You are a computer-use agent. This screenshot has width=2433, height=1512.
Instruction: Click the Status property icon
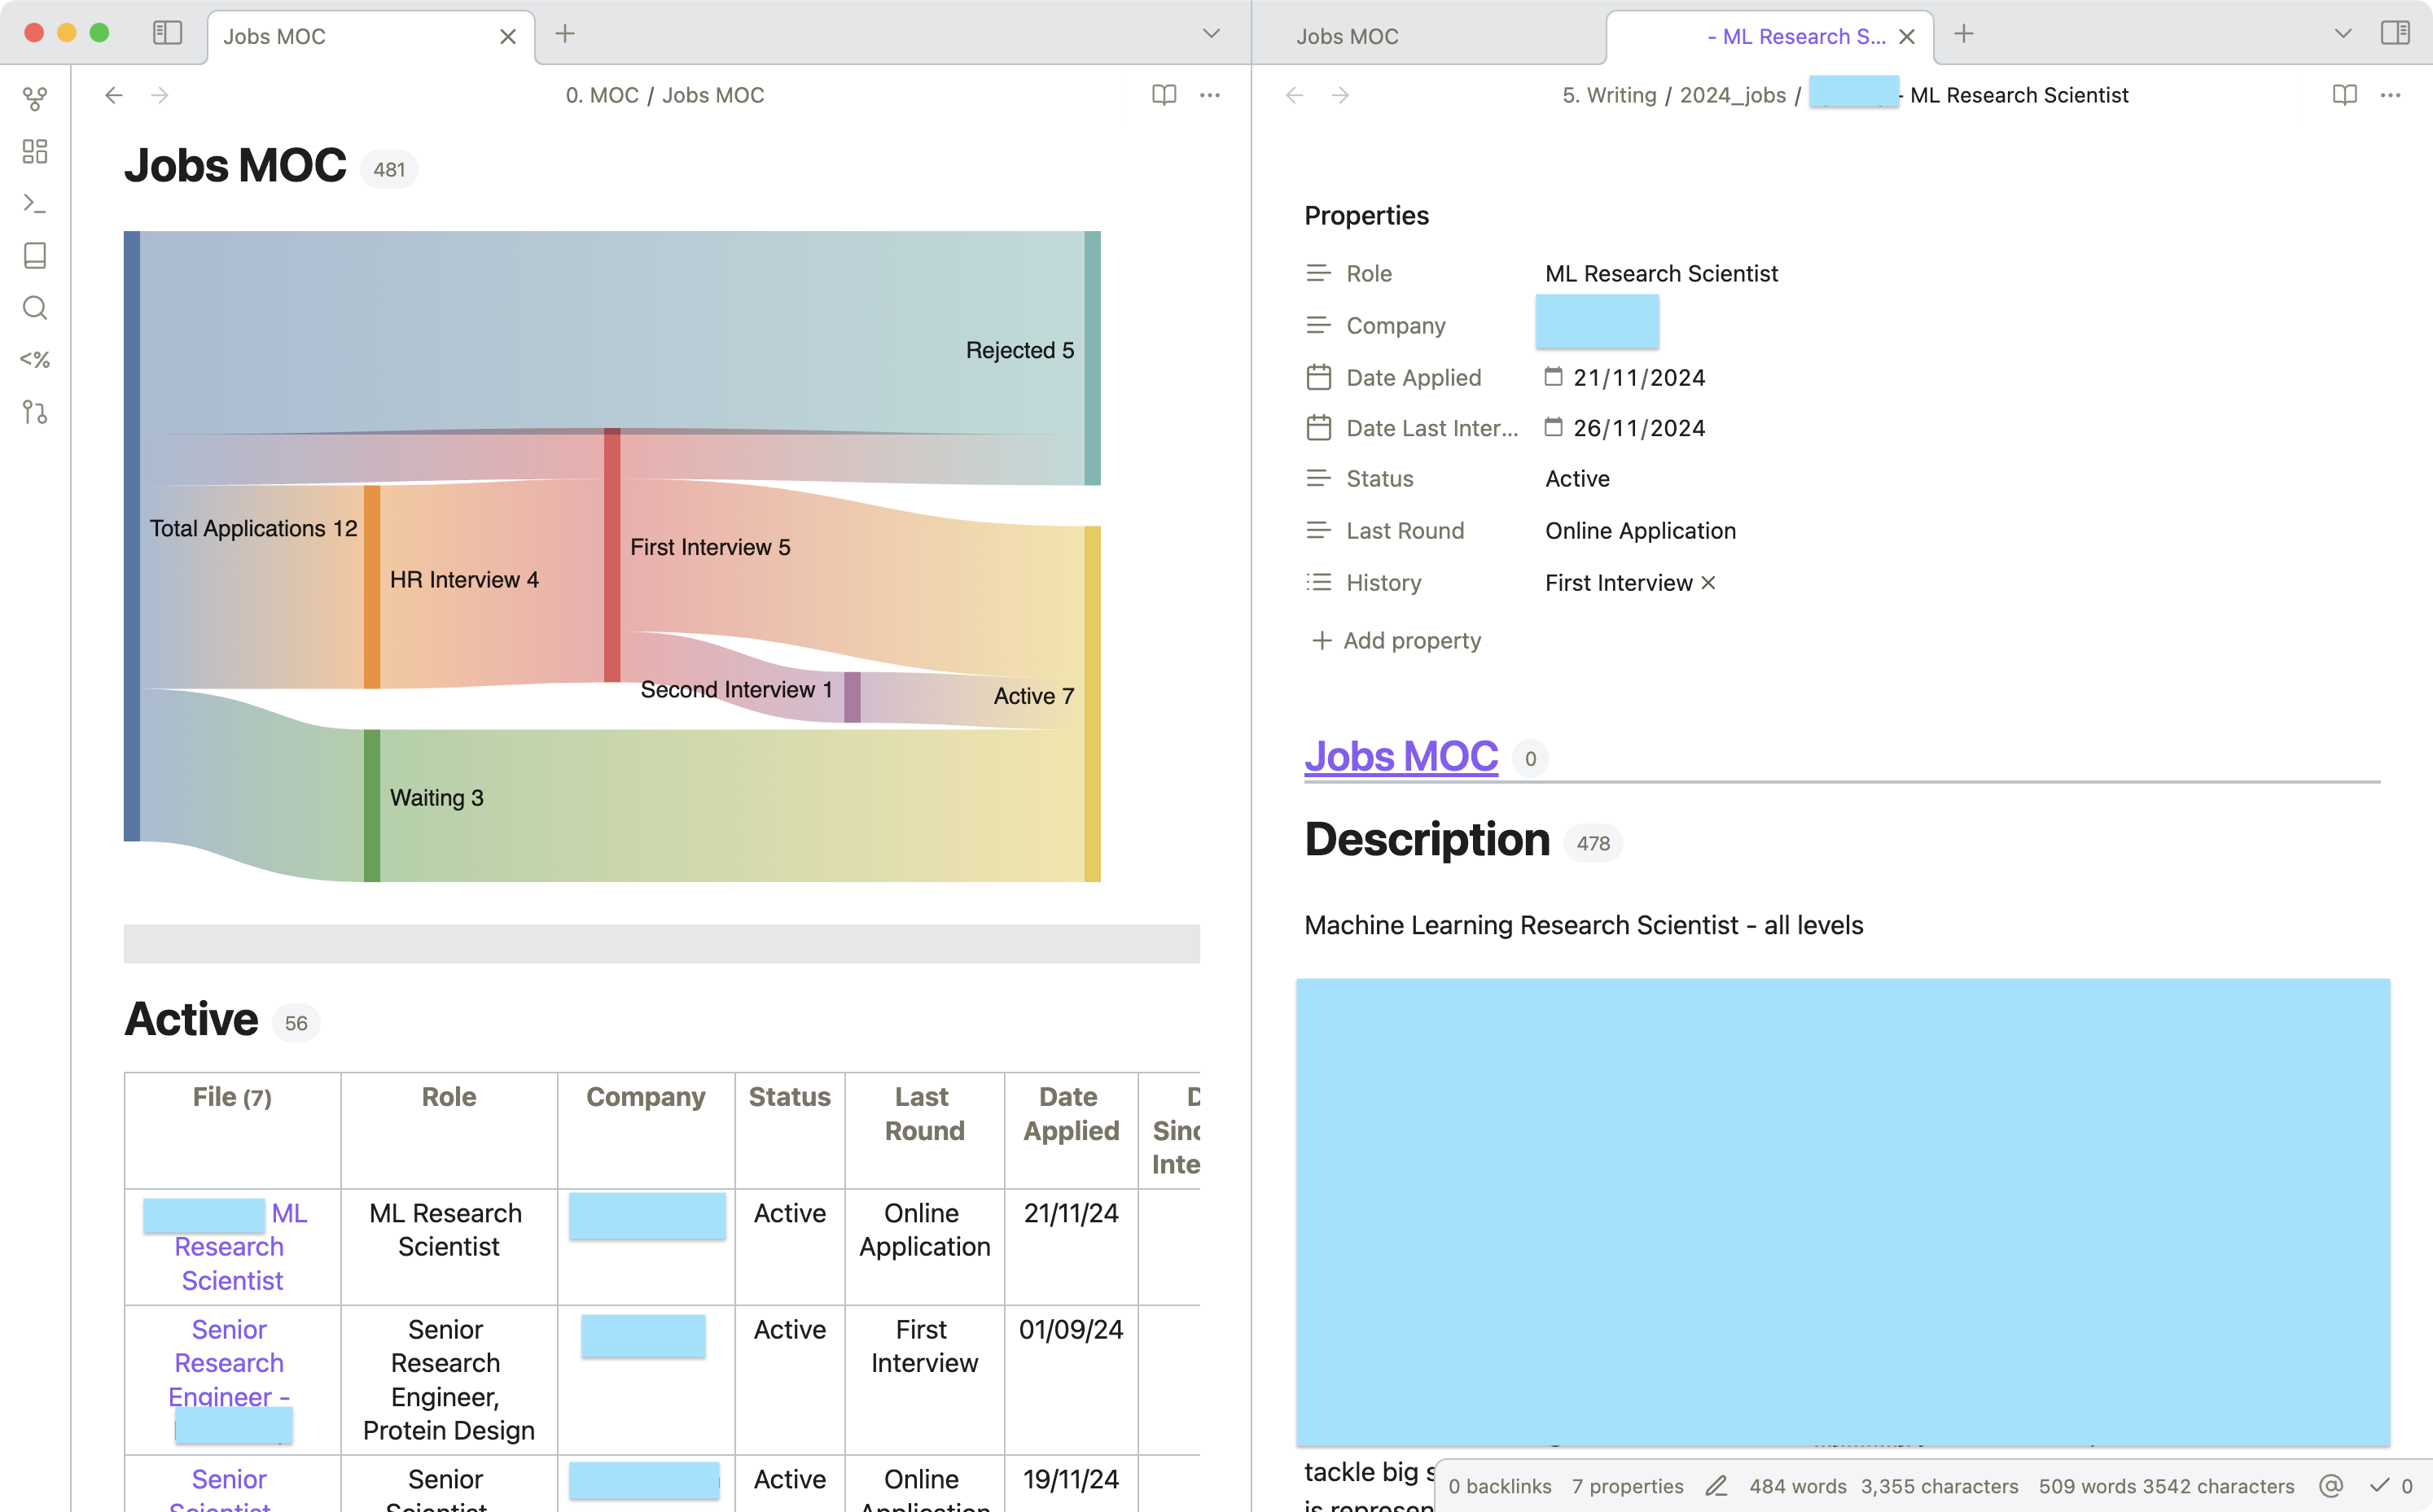1318,478
